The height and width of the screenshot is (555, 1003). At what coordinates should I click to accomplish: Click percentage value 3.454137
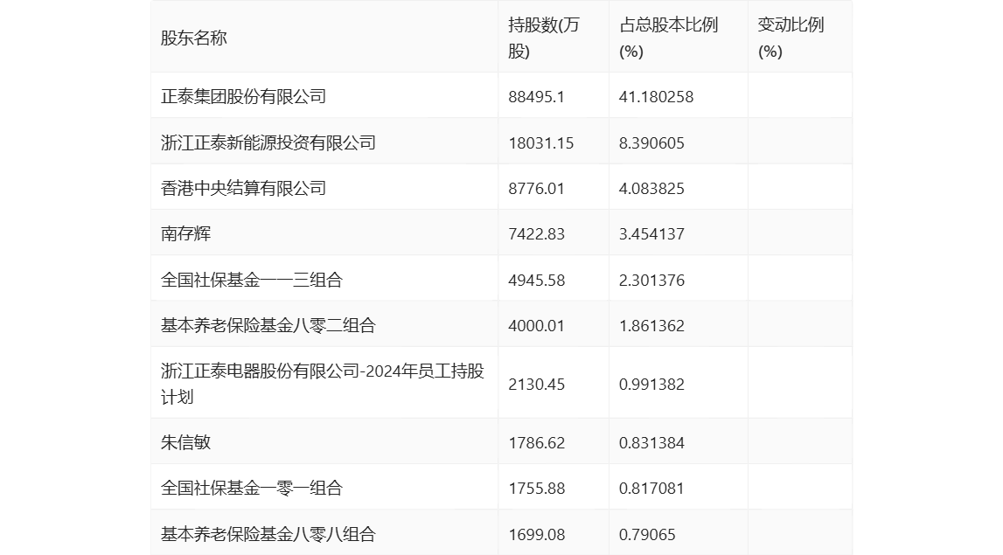point(651,234)
